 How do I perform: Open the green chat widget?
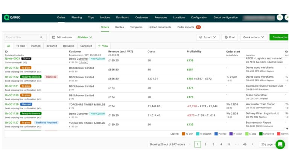point(280,144)
